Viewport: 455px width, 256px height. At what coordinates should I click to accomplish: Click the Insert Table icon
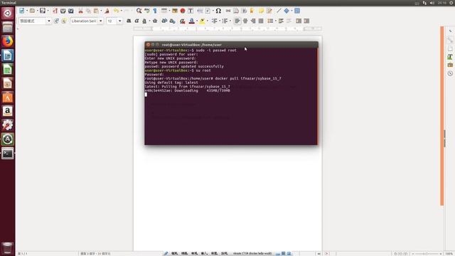point(164,11)
